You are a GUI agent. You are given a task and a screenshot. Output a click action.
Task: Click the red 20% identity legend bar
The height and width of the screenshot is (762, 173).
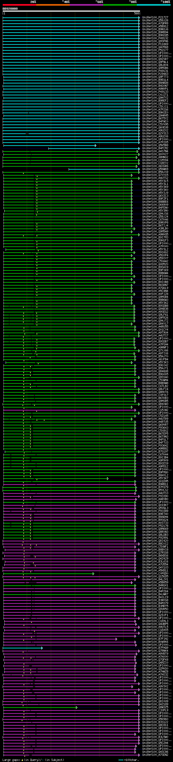(19, 5)
